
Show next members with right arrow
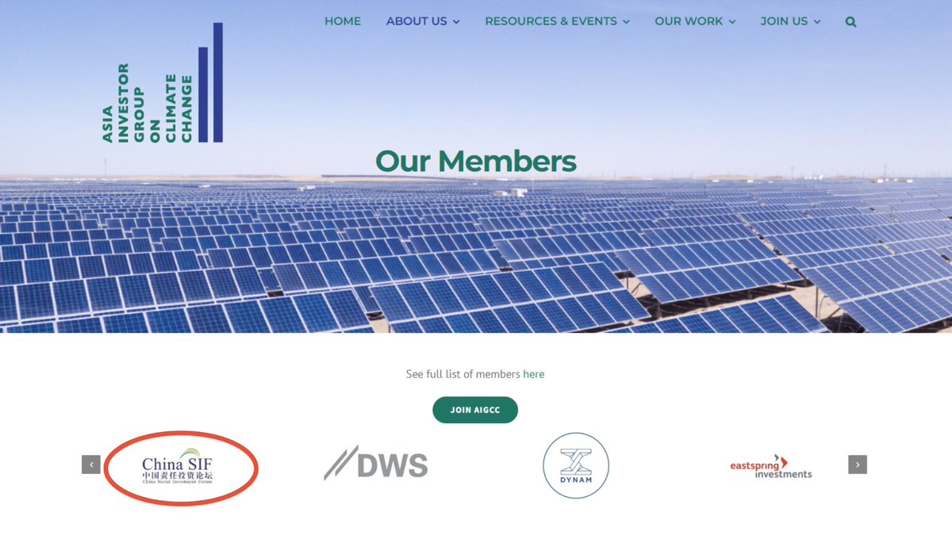point(858,464)
